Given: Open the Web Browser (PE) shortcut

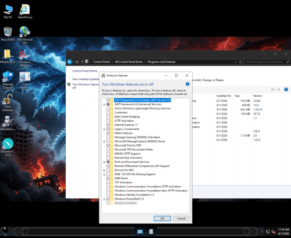Looking at the screenshot, I should tap(25, 35).
